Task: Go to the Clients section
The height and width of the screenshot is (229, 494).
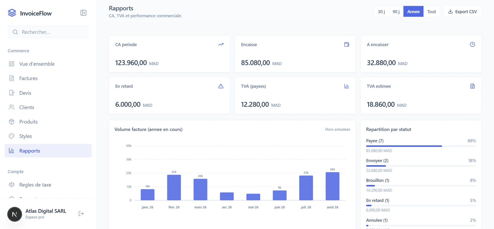Action: 48,107
